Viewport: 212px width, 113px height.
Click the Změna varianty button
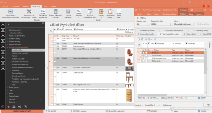coord(203,24)
